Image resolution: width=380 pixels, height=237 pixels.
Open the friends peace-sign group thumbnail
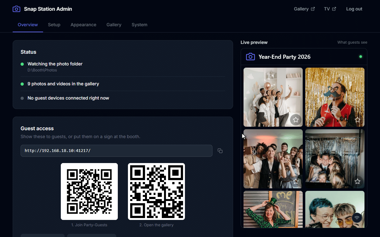[273, 159]
